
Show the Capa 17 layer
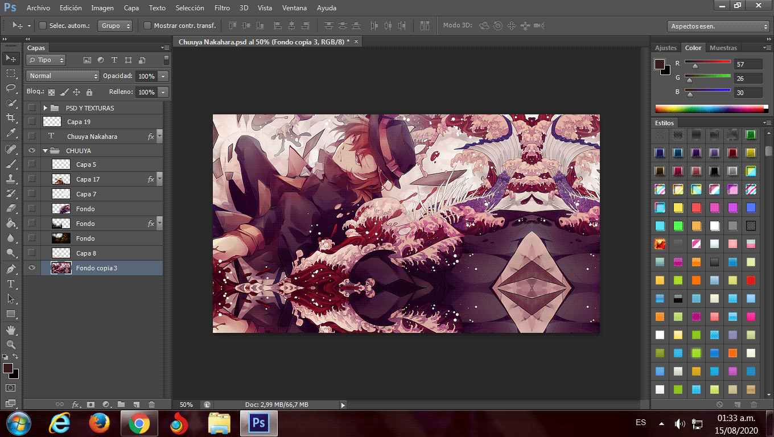tap(32, 179)
